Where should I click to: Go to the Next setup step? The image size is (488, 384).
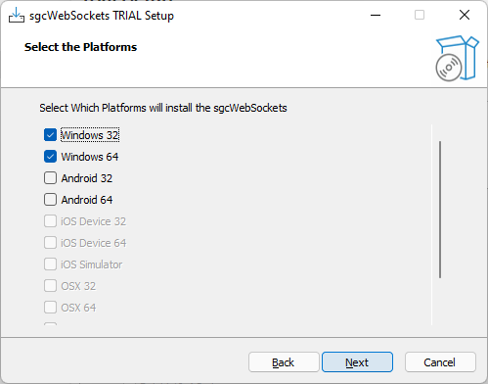point(357,362)
